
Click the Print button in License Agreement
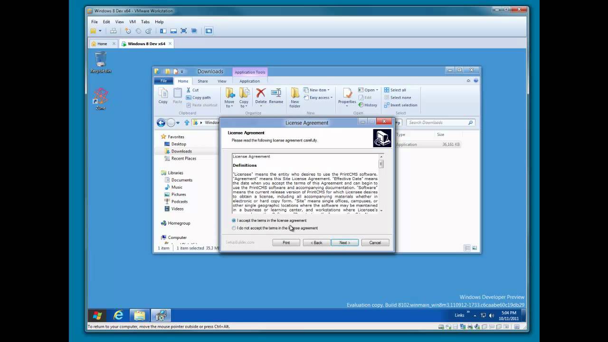click(286, 243)
